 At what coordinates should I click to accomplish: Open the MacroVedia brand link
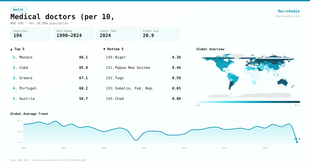tap(289, 11)
